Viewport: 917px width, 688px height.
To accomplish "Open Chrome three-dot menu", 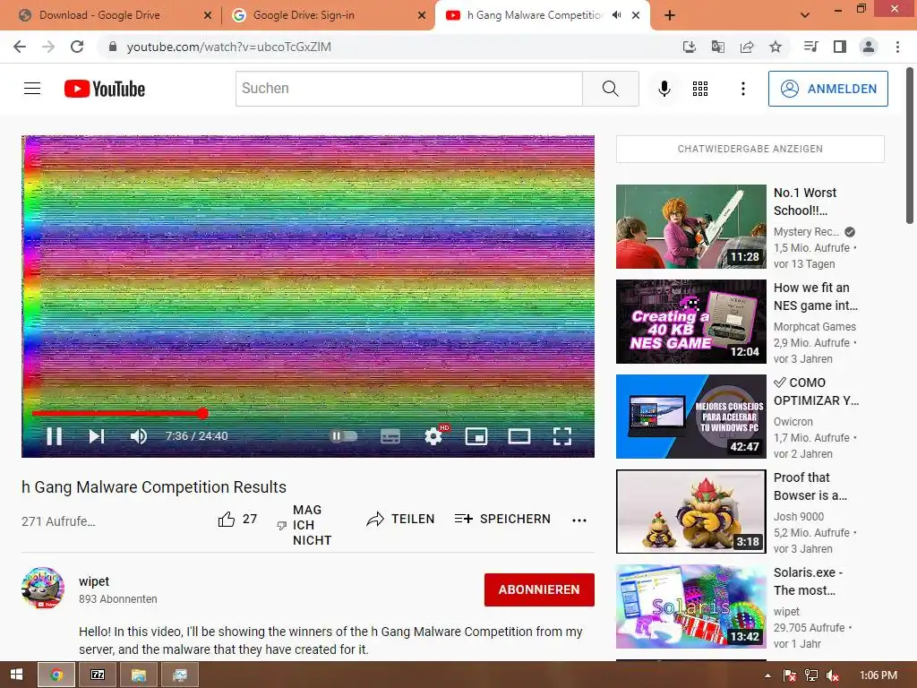I will [x=897, y=47].
